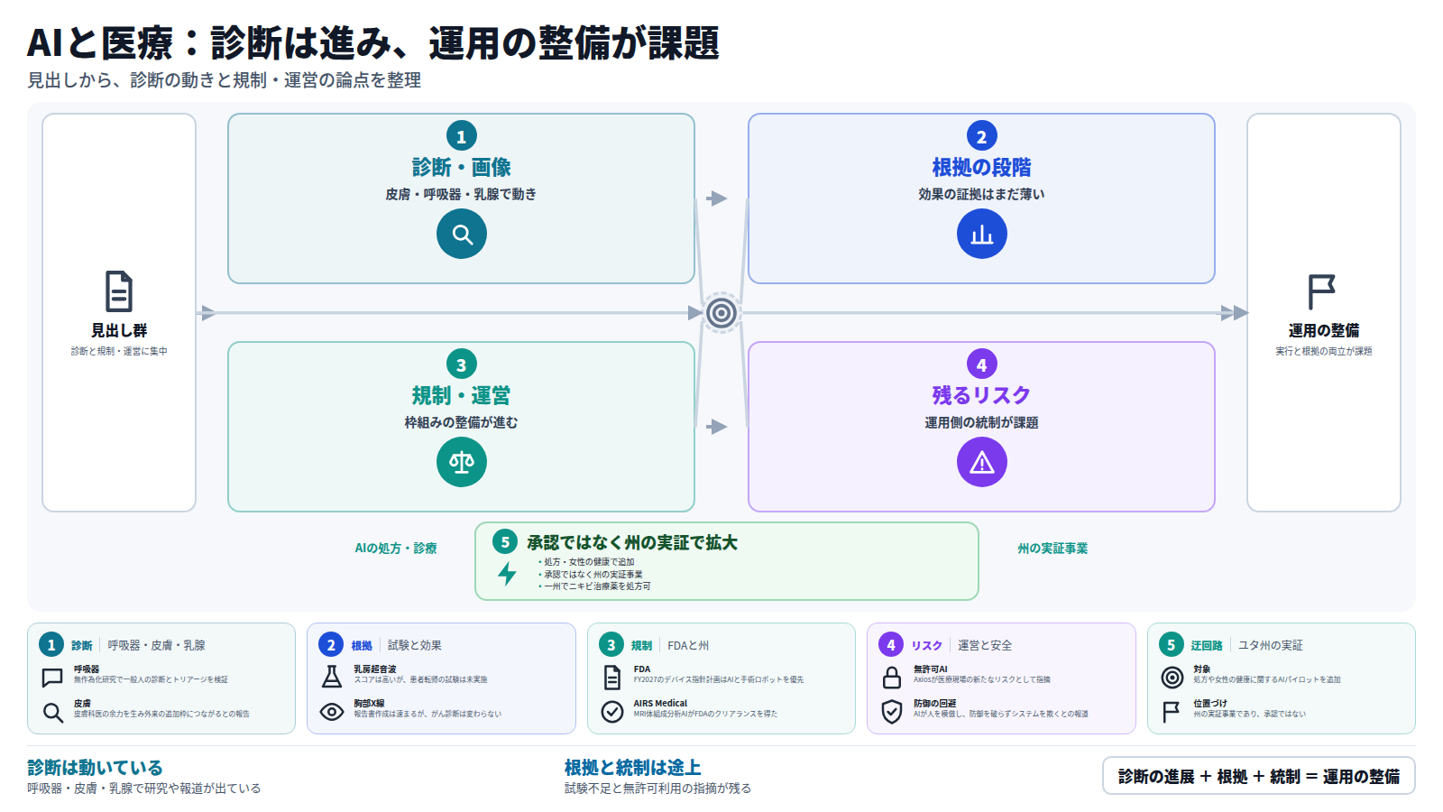Click number 5 badge beside 承認ではなく州の実証で拡大
1443x812 pixels.
point(505,542)
